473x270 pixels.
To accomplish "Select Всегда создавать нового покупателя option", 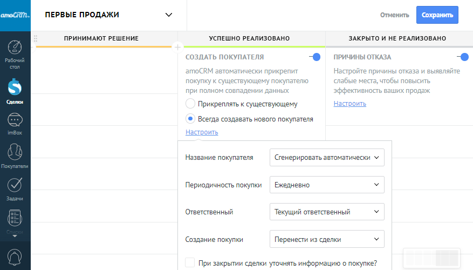I will [190, 119].
